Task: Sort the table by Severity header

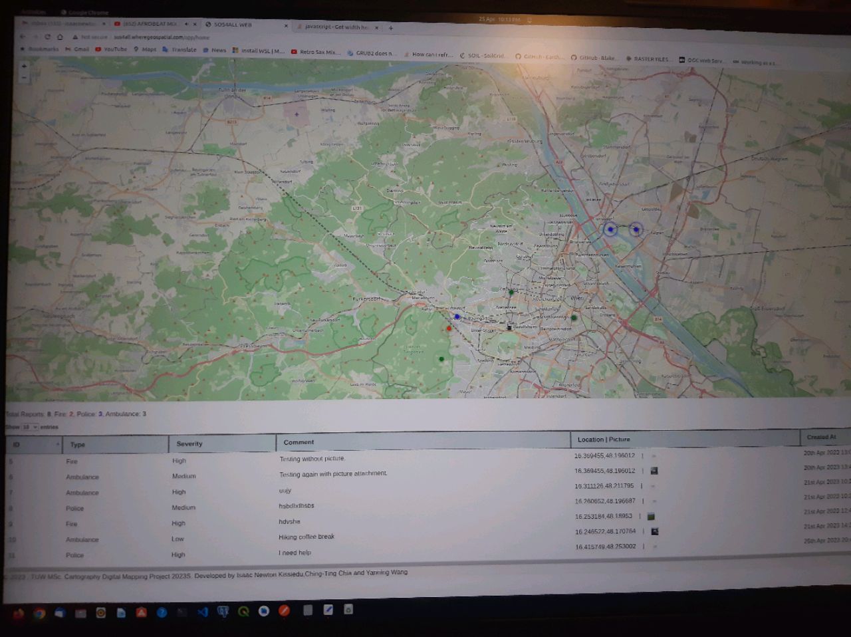Action: pyautogui.click(x=189, y=444)
